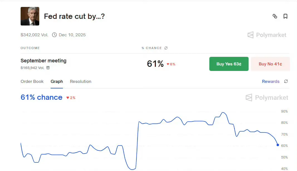Image resolution: width=297 pixels, height=171 pixels.
Task: Open the Rewards link
Action: tap(271, 81)
